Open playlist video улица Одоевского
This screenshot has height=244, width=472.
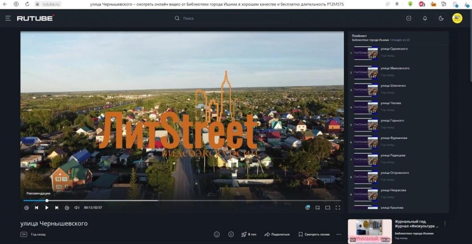coord(394,49)
